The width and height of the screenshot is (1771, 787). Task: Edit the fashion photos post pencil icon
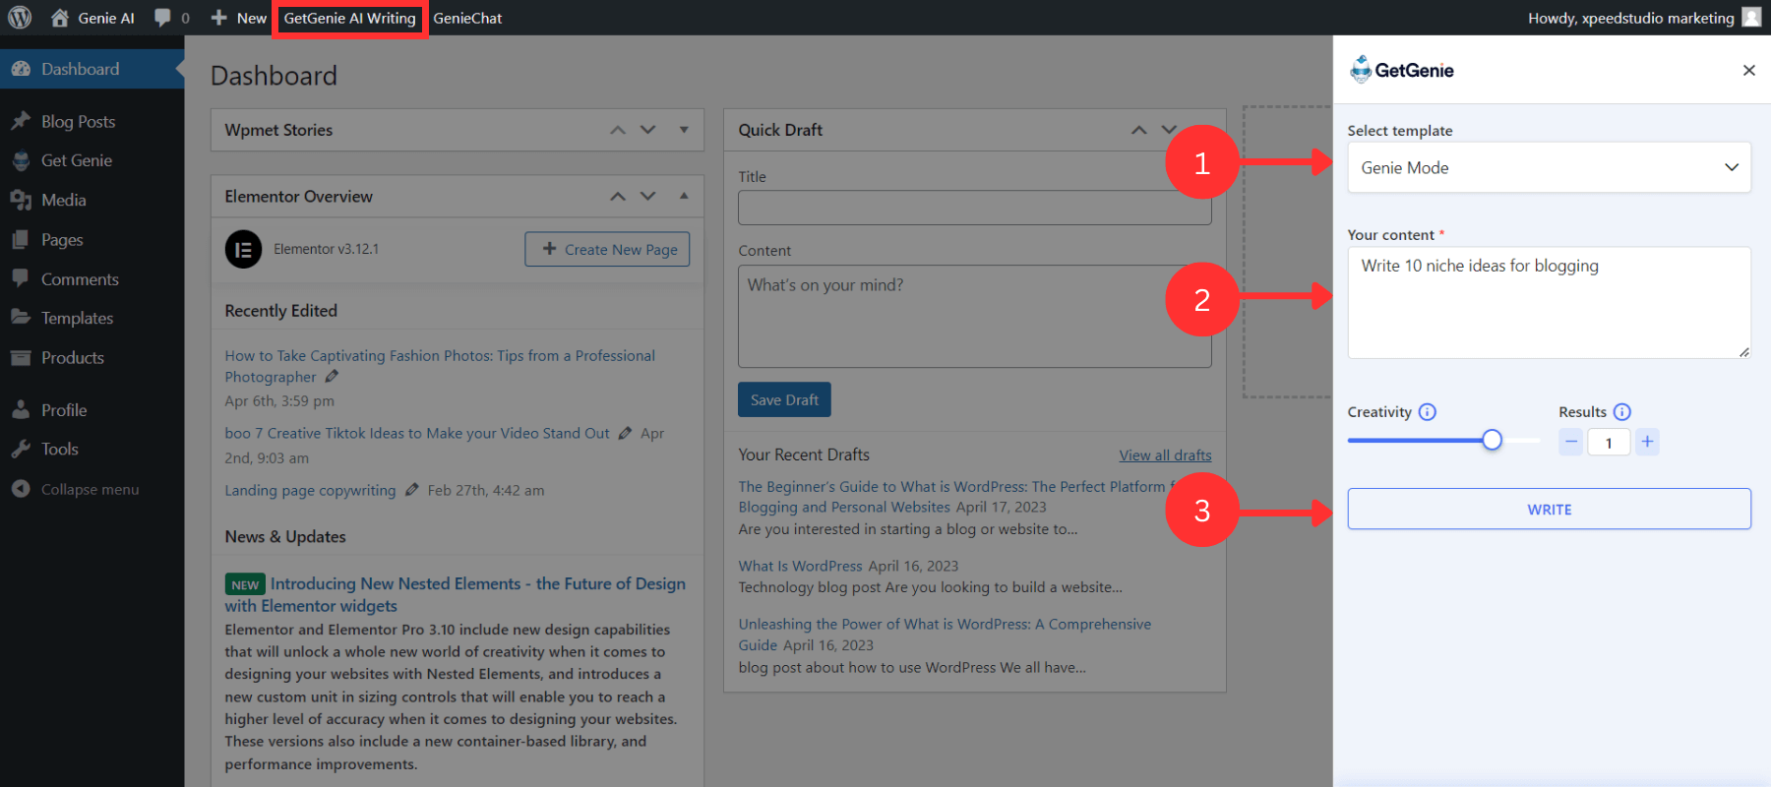coord(332,377)
